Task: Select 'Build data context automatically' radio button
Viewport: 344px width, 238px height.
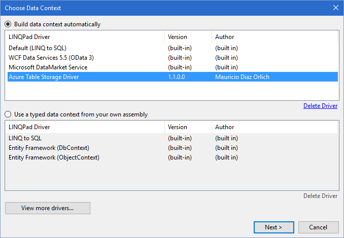Action: [x=8, y=24]
